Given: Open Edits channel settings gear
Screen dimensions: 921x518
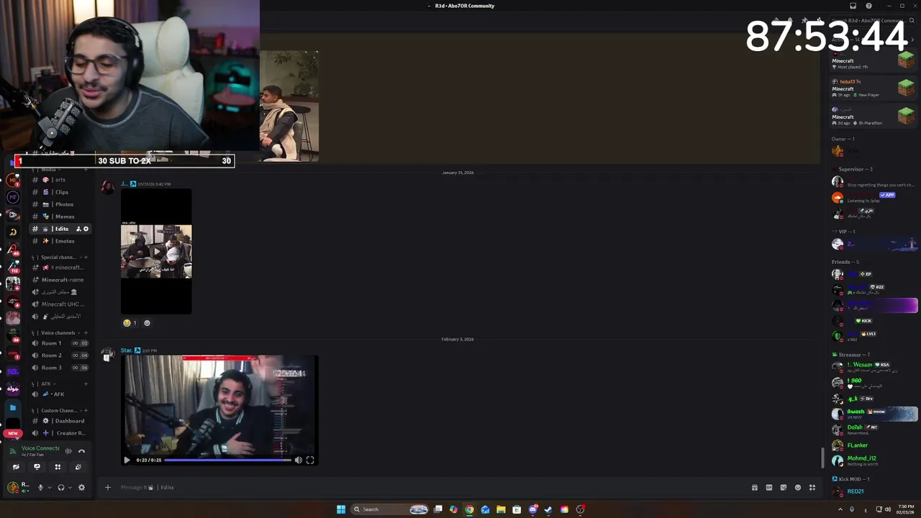Looking at the screenshot, I should 86,229.
